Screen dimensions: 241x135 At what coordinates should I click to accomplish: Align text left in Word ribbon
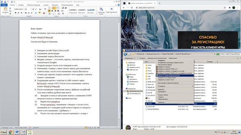(x=49, y=11)
